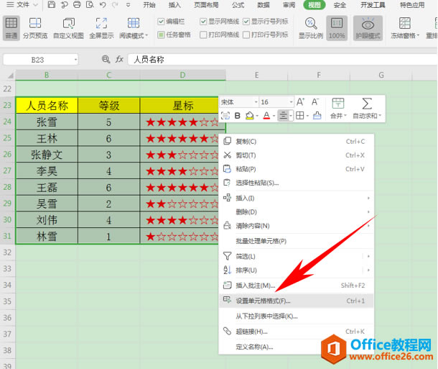The height and width of the screenshot is (369, 438).
Task: Click the borders icon in mini toolbar
Action: point(299,116)
